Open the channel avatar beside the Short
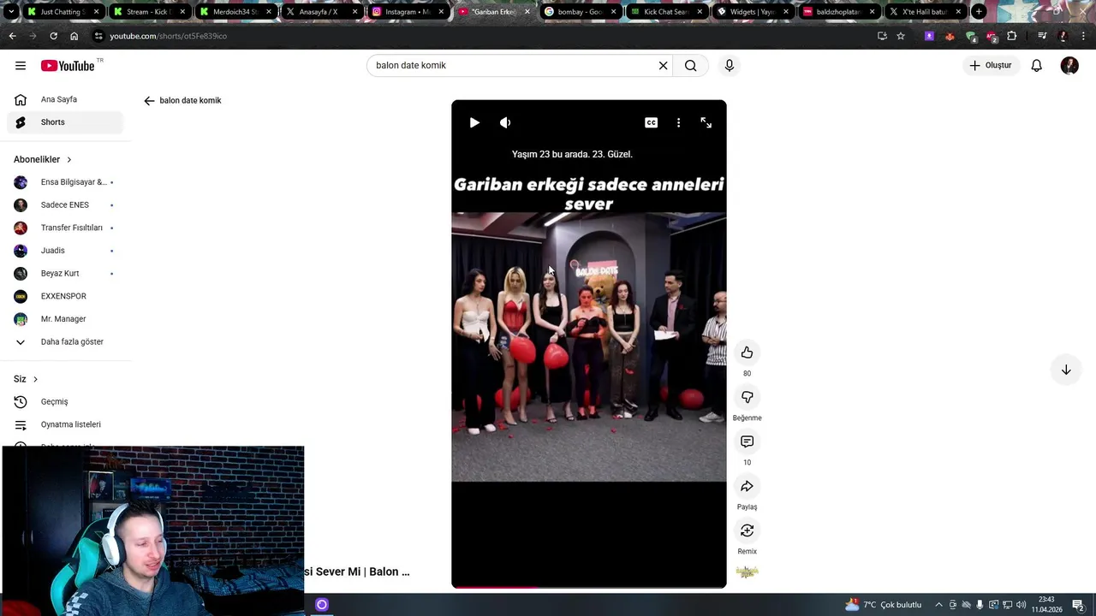The height and width of the screenshot is (616, 1096). [747, 572]
